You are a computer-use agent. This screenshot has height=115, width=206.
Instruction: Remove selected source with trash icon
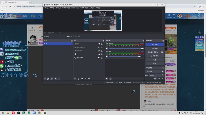(78, 79)
